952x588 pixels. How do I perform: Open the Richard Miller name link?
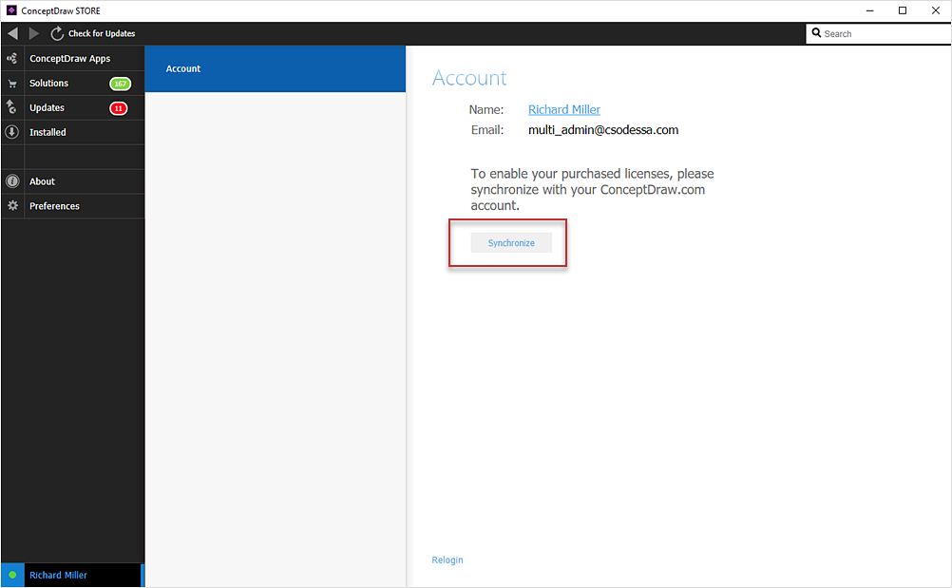[x=564, y=109]
